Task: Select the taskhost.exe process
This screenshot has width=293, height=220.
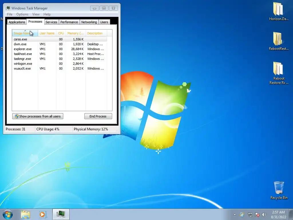Action: point(60,54)
